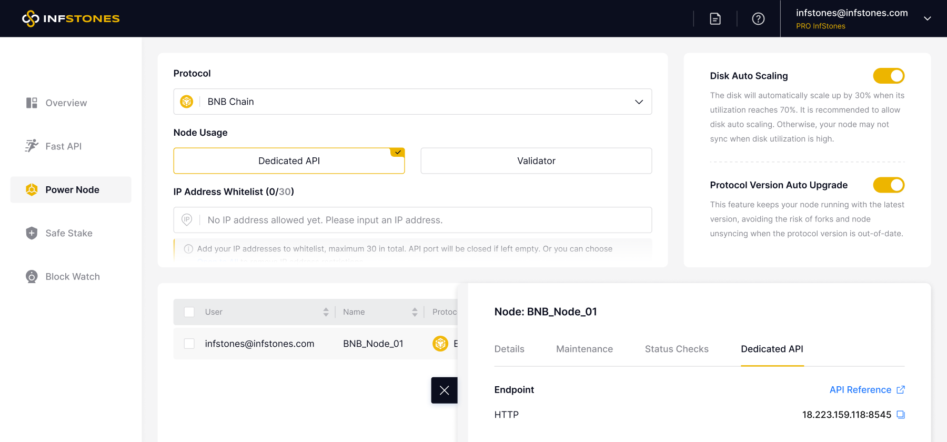Open the Status Checks tab
The height and width of the screenshot is (442, 947).
(x=677, y=349)
